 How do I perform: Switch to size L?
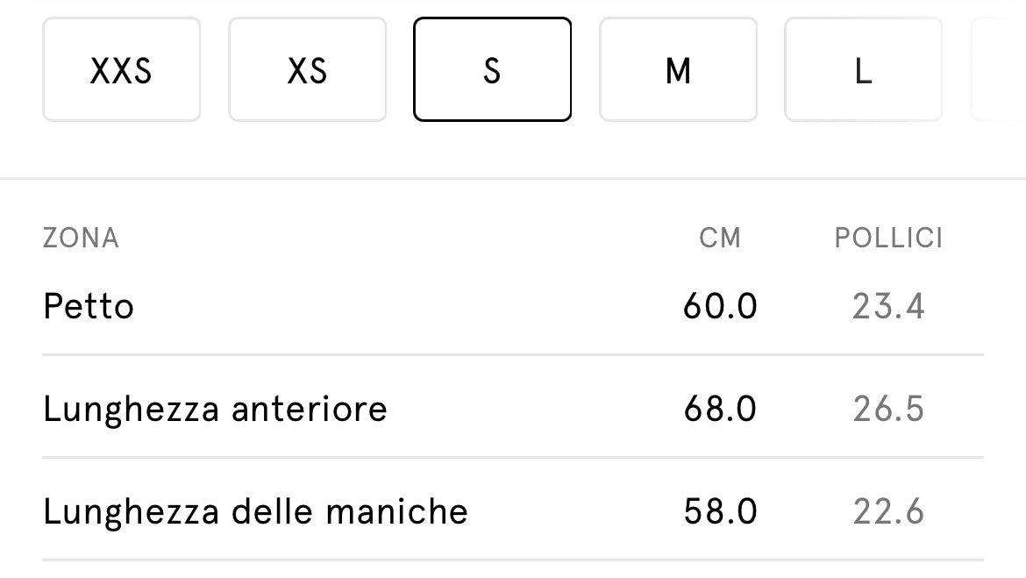click(x=863, y=69)
